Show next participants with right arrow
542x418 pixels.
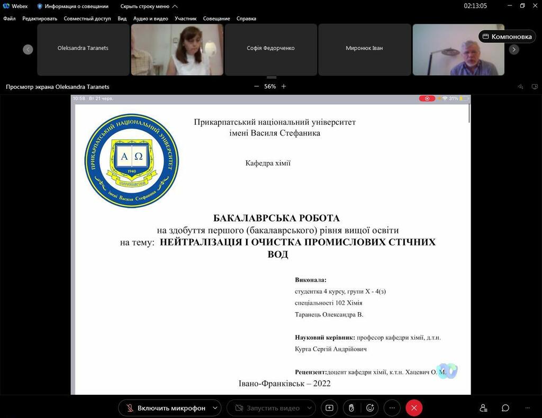[514, 49]
